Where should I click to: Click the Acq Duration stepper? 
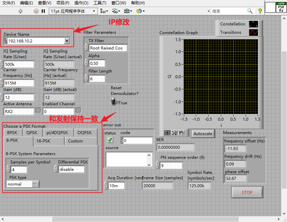click(x=105, y=185)
